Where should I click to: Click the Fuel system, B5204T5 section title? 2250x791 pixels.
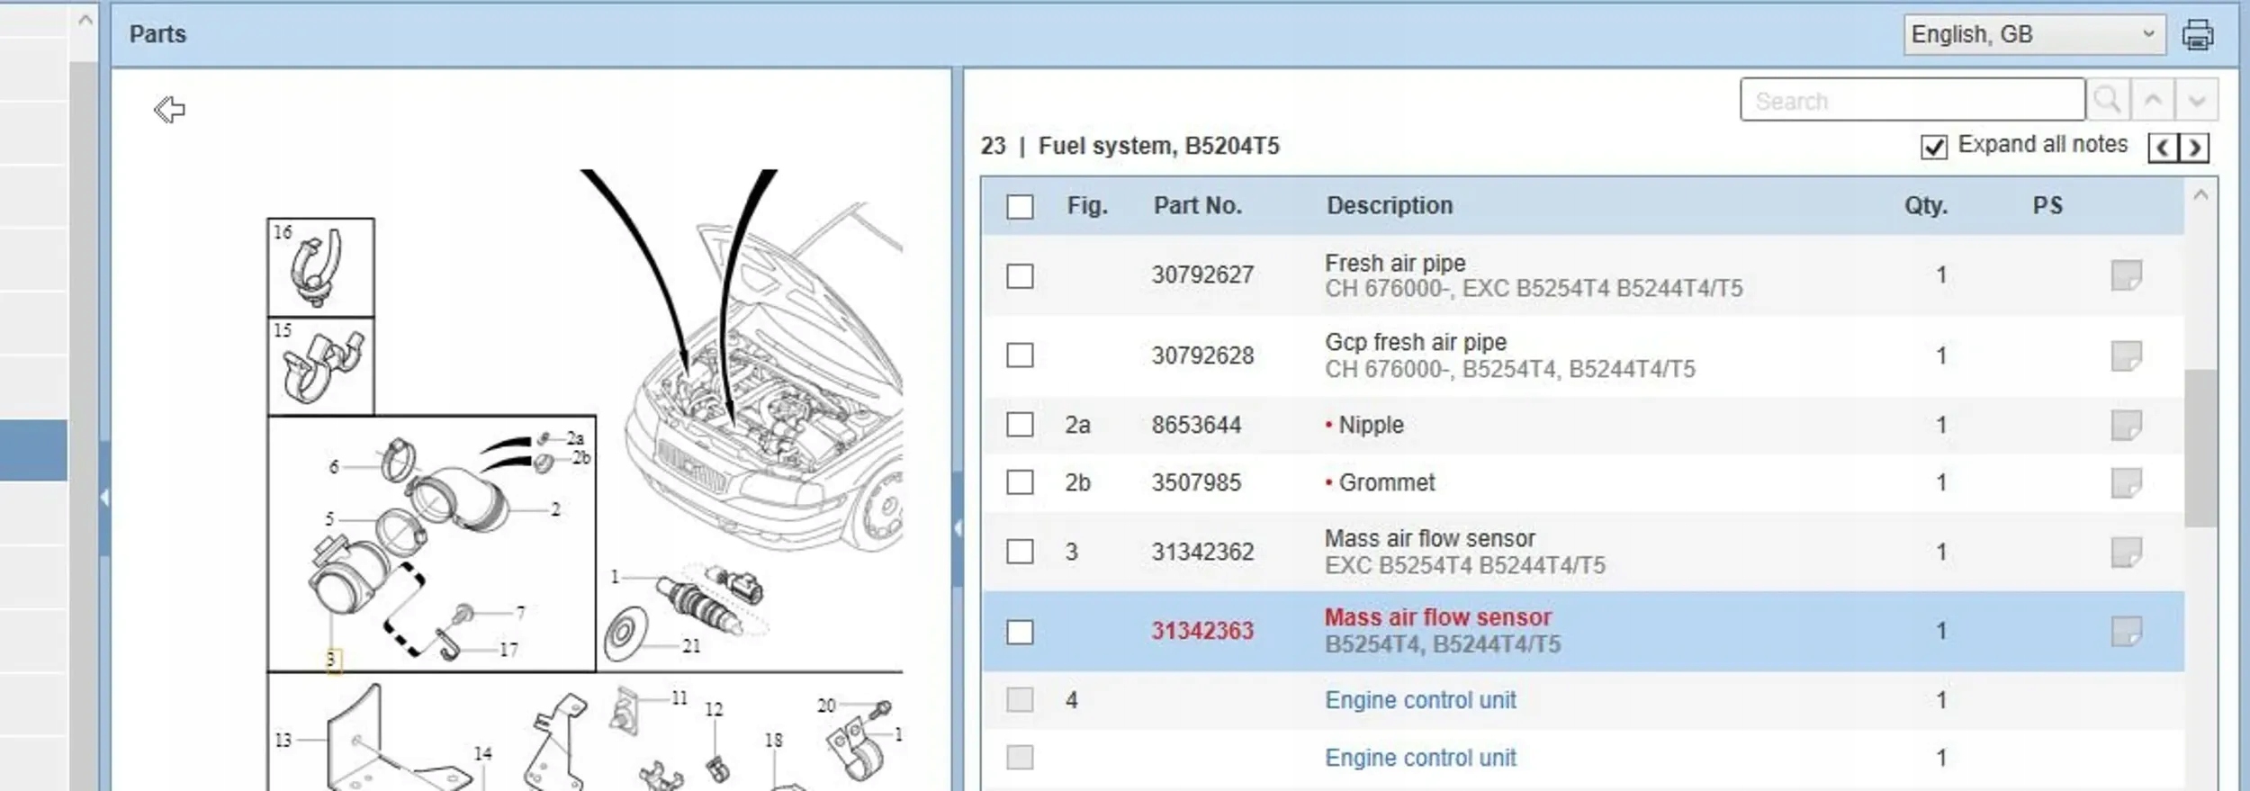tap(1158, 146)
